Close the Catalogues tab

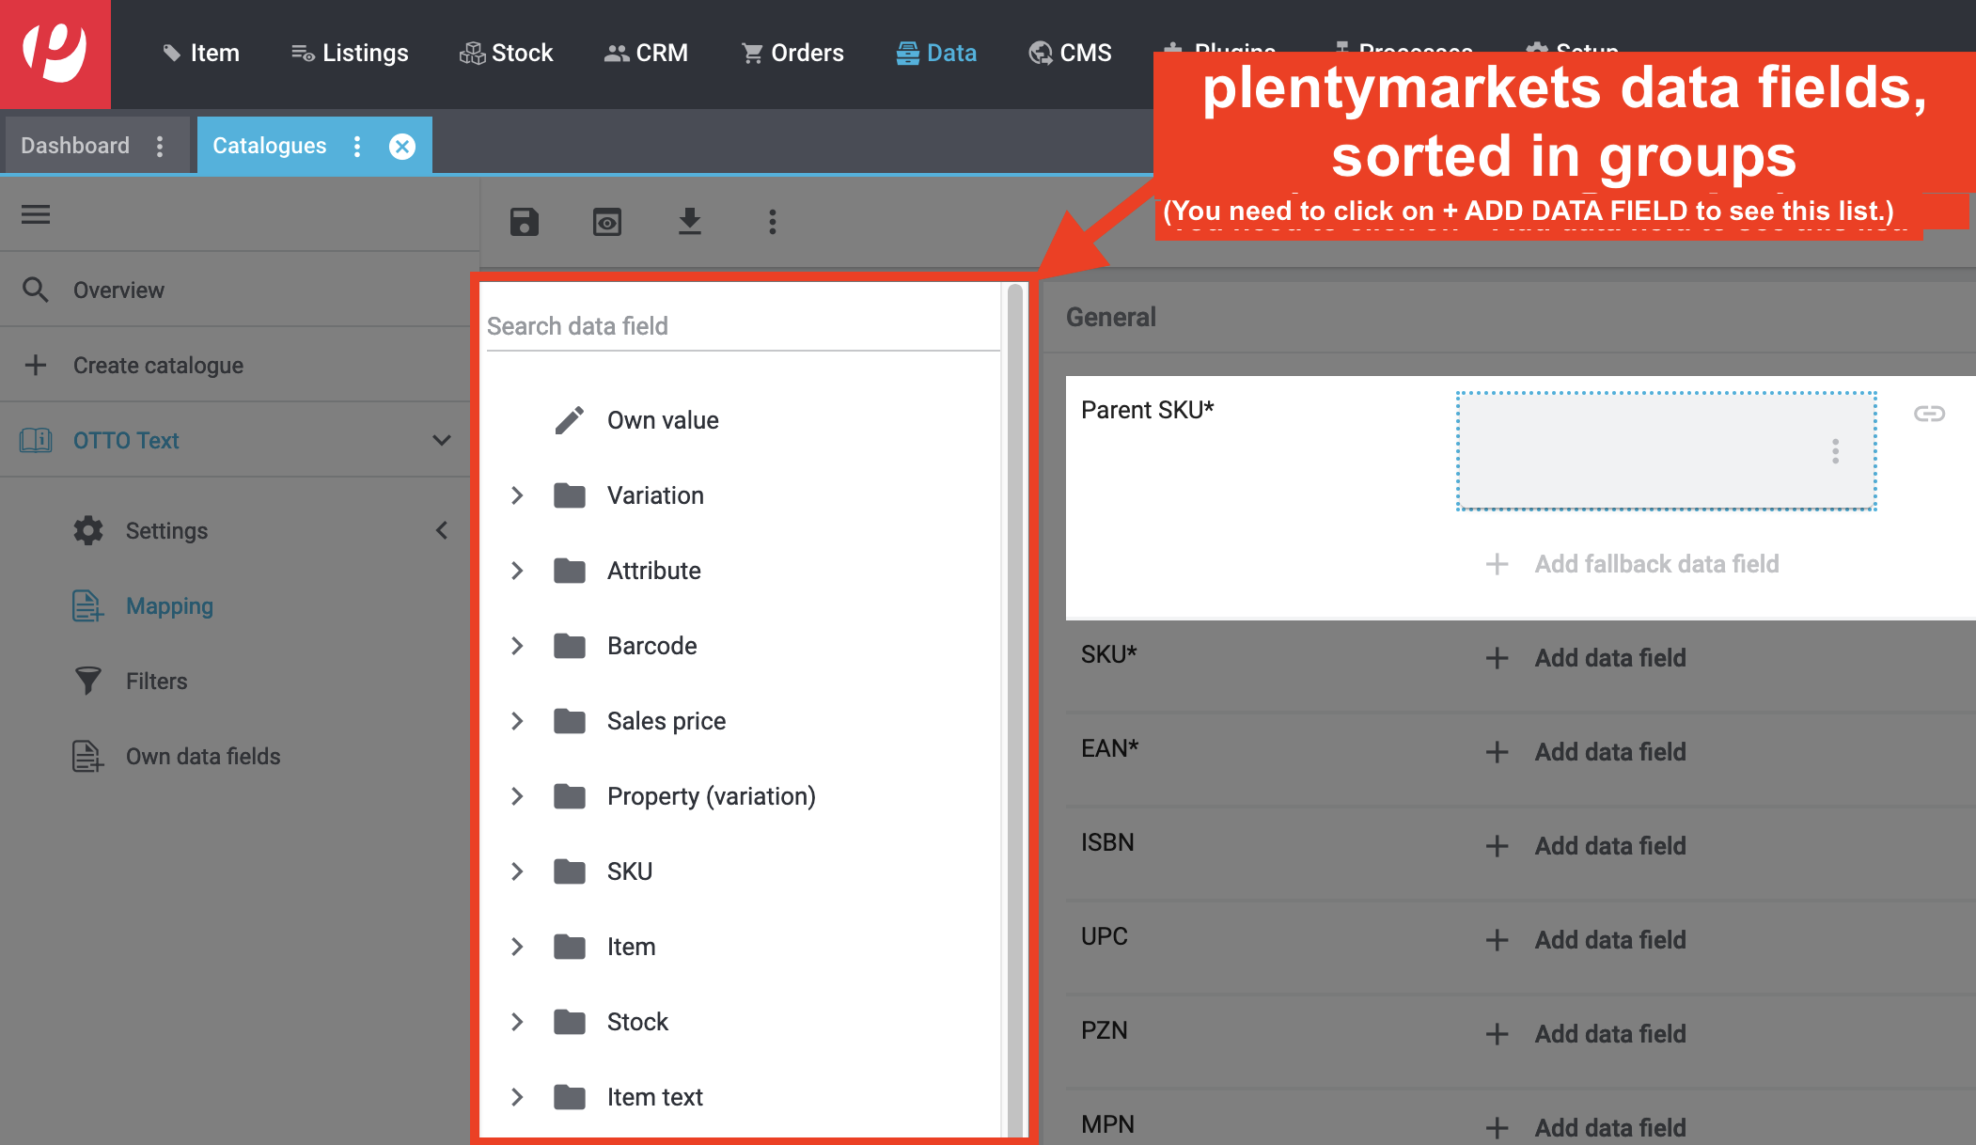[x=402, y=147]
